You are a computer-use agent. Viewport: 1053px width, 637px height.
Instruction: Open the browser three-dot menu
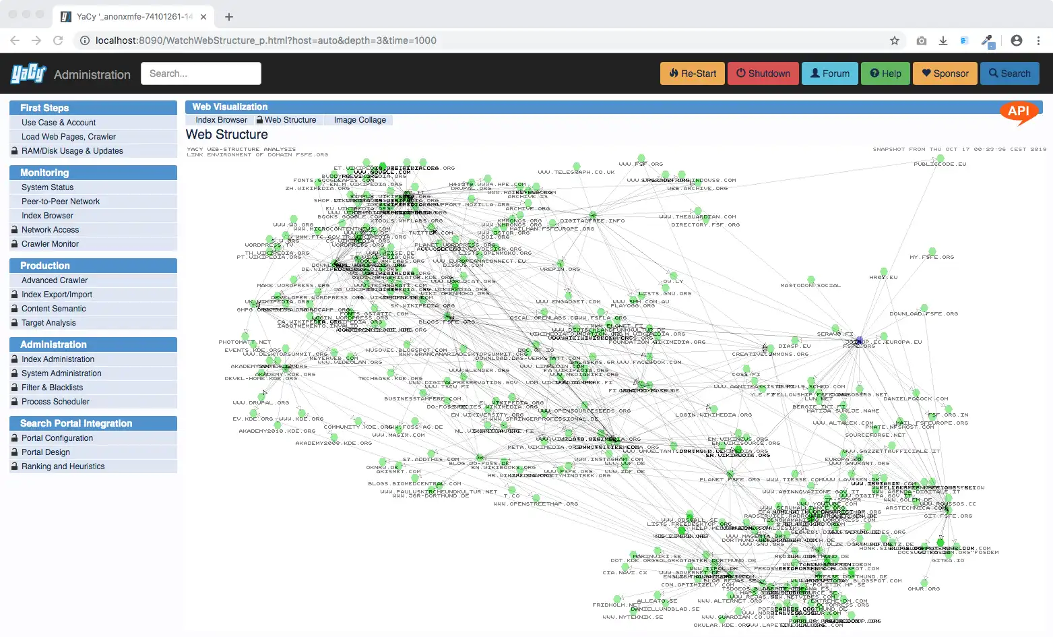(1038, 40)
